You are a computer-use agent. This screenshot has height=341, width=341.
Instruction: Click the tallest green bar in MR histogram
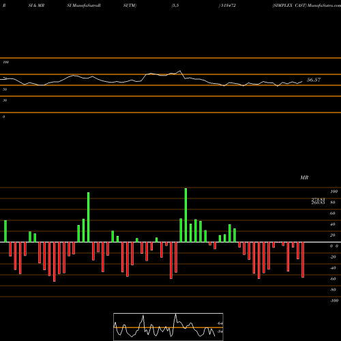(186, 215)
